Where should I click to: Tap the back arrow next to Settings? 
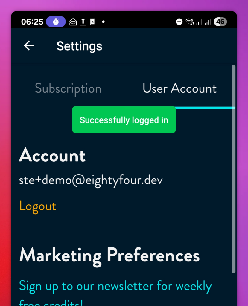click(29, 46)
